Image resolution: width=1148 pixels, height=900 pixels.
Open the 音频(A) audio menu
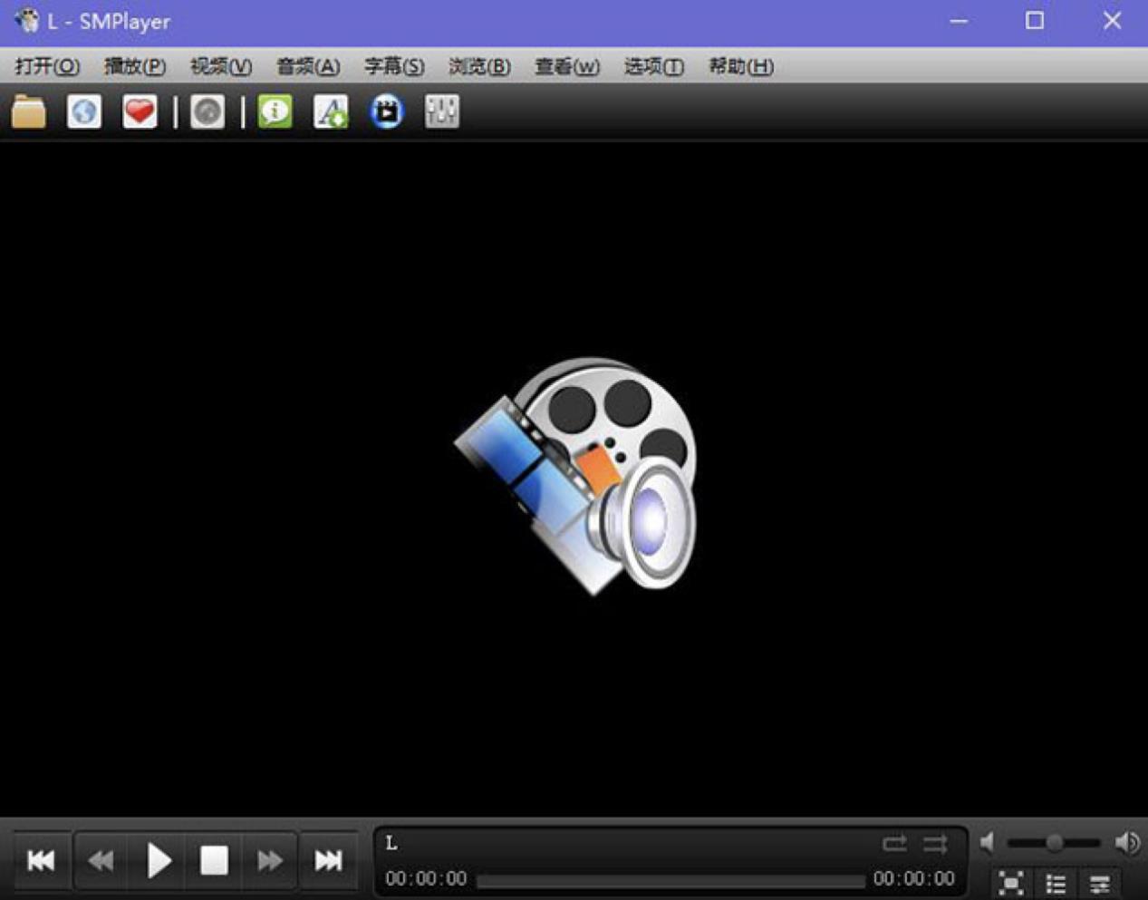click(x=307, y=66)
